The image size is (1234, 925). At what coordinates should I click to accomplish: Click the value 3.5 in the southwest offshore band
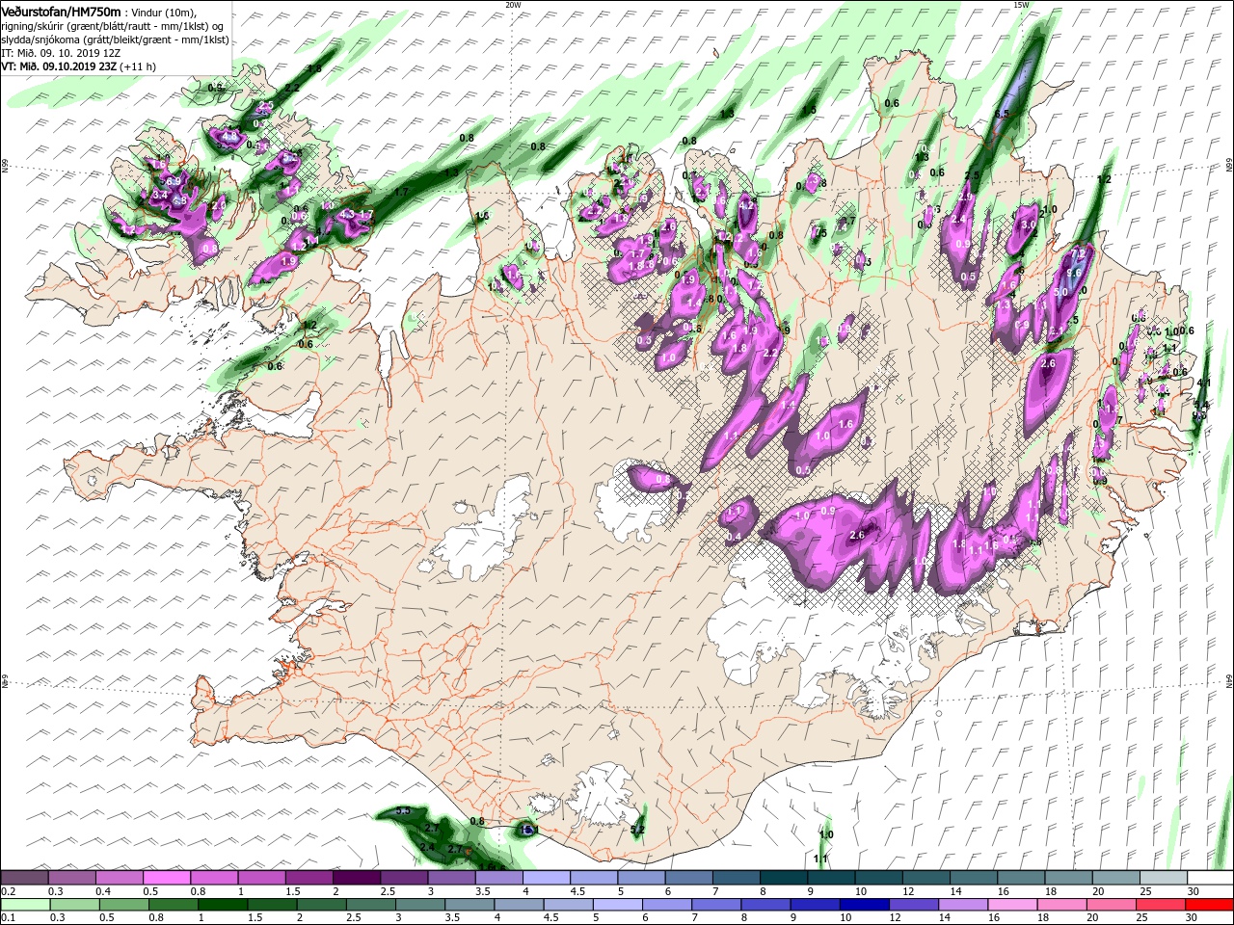pyautogui.click(x=403, y=810)
